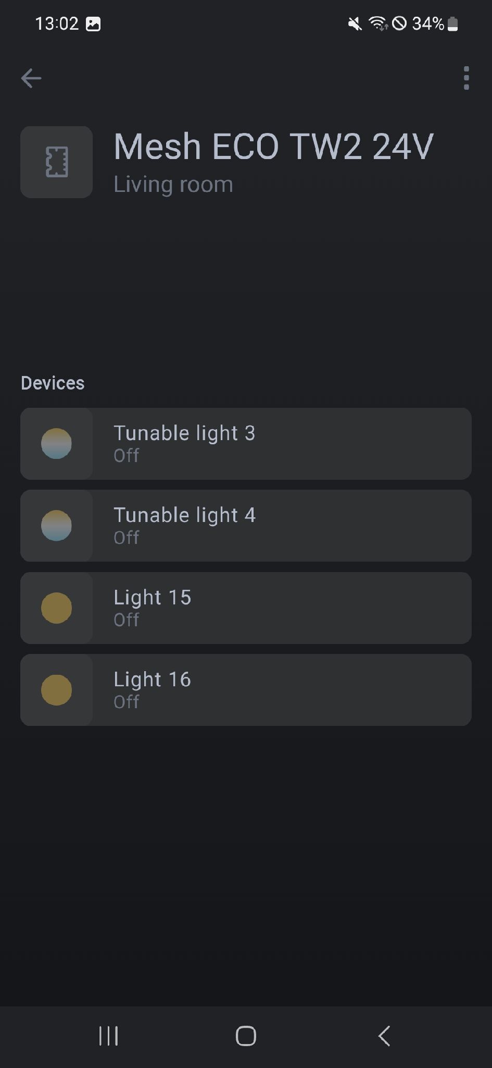Screen dimensions: 492x1068
Task: Select the Light 16 list entry
Action: click(281, 690)
